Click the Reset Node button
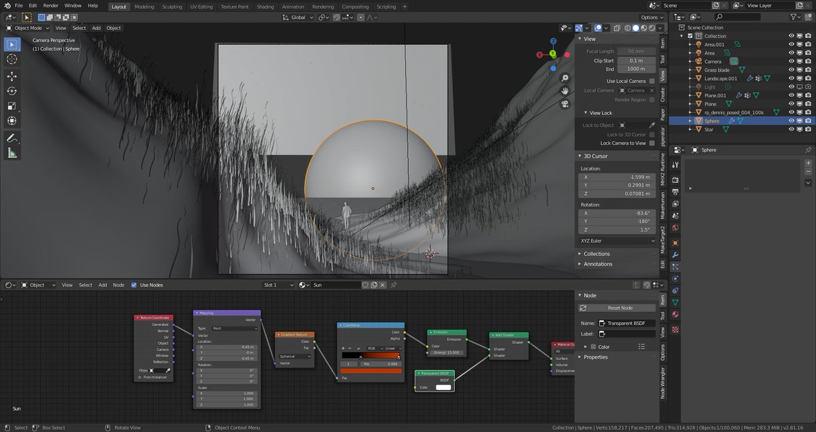 (619, 308)
